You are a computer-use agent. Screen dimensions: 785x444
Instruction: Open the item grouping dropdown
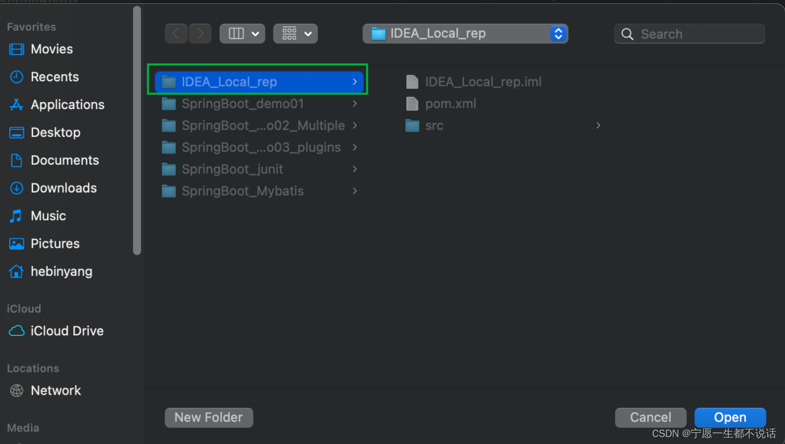coord(296,34)
